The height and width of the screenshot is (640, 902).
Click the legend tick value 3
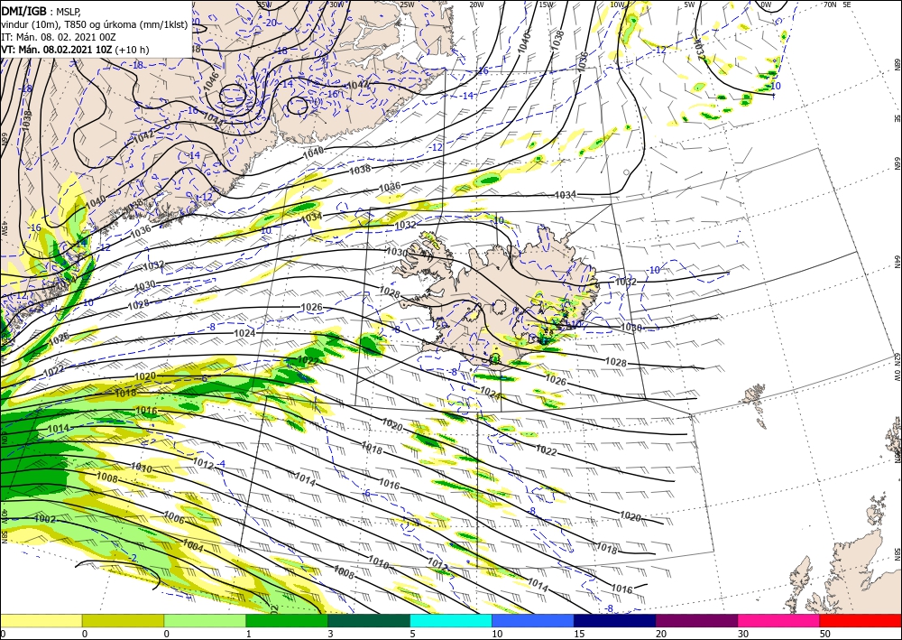click(x=330, y=634)
